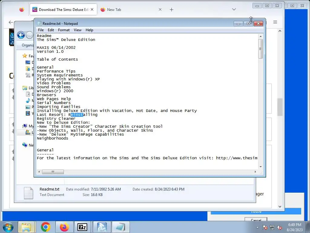Open the Edit menu in Notepad
This screenshot has width=310, height=233.
(x=51, y=30)
